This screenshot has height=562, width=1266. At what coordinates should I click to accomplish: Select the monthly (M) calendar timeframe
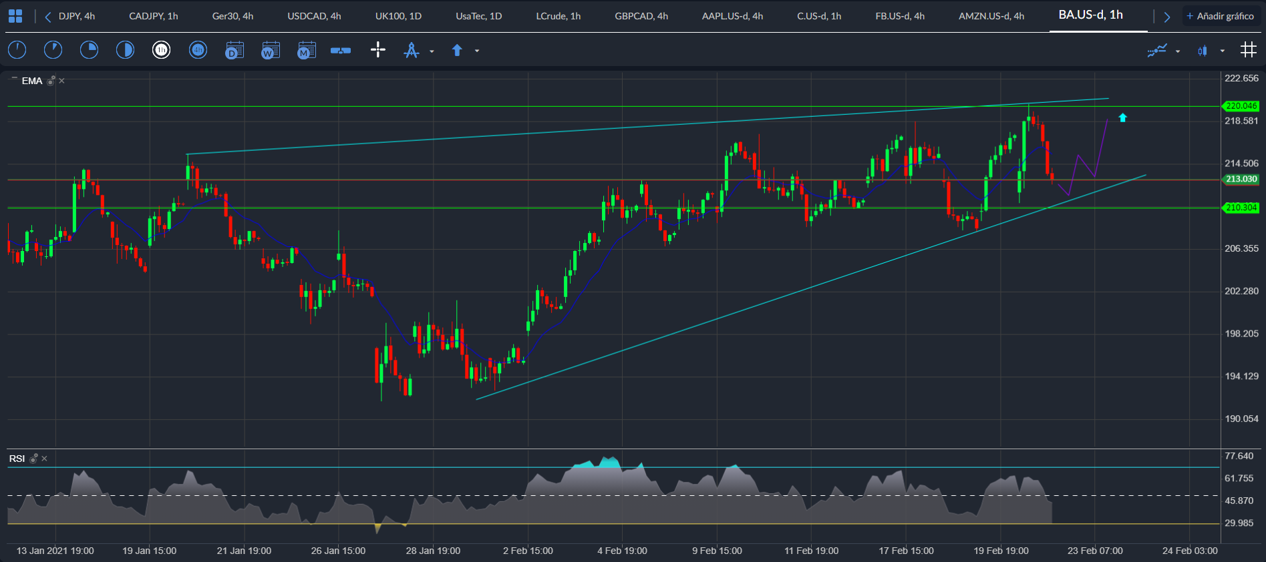306,50
